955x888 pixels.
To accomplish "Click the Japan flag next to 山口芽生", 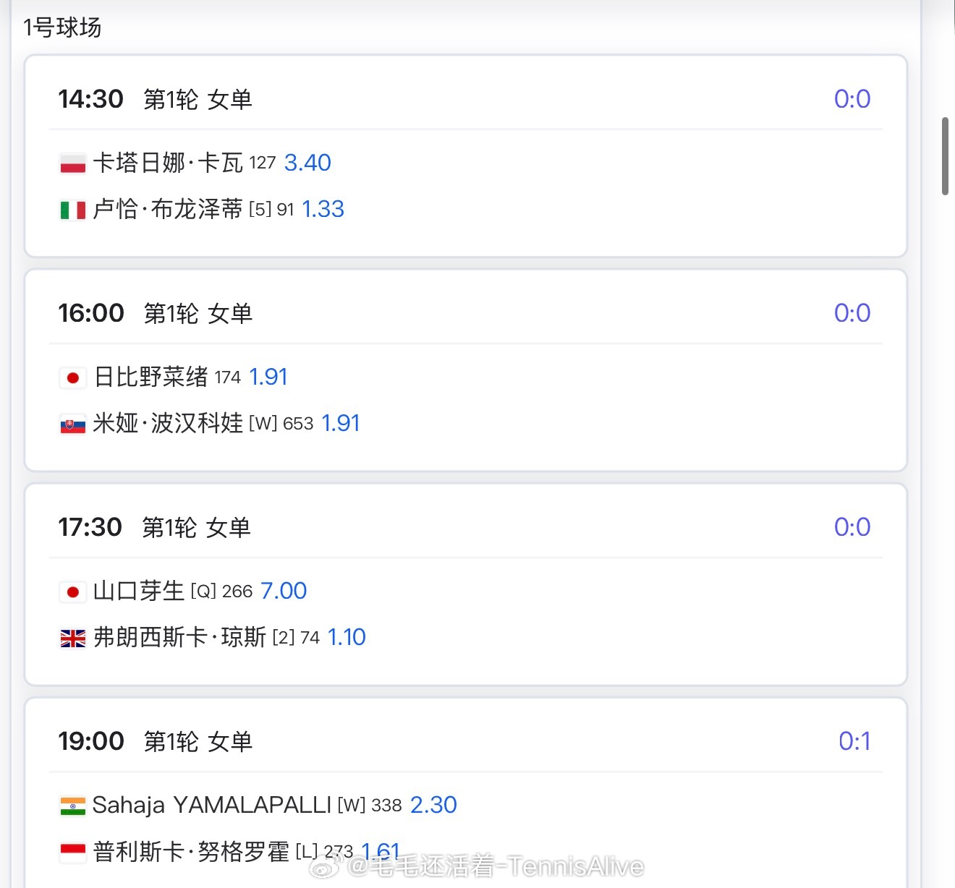I will coord(72,592).
